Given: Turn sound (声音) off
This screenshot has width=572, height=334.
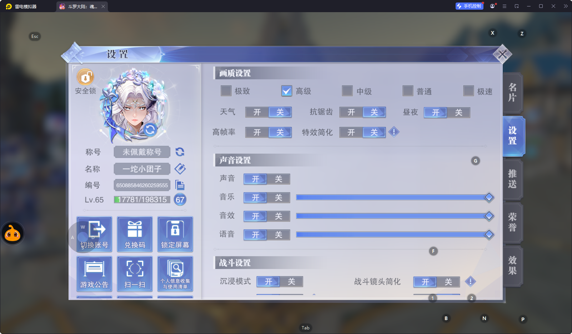Looking at the screenshot, I should (x=279, y=179).
